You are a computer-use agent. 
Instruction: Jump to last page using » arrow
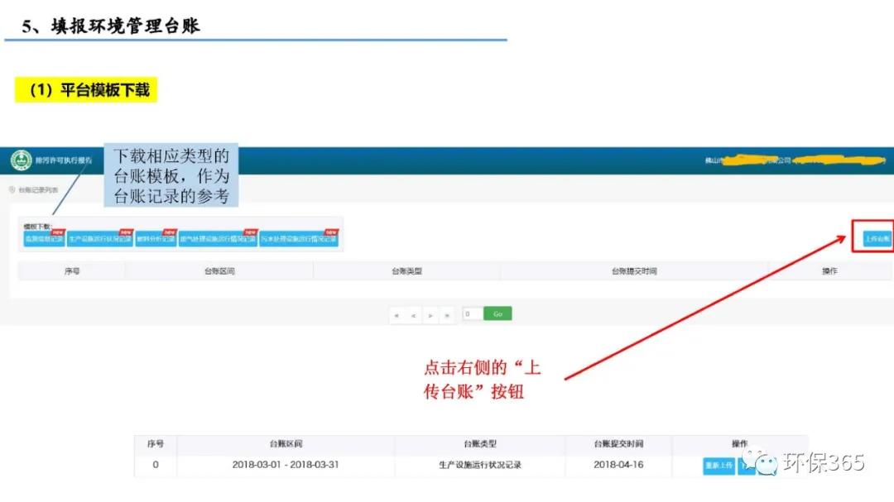pyautogui.click(x=447, y=315)
